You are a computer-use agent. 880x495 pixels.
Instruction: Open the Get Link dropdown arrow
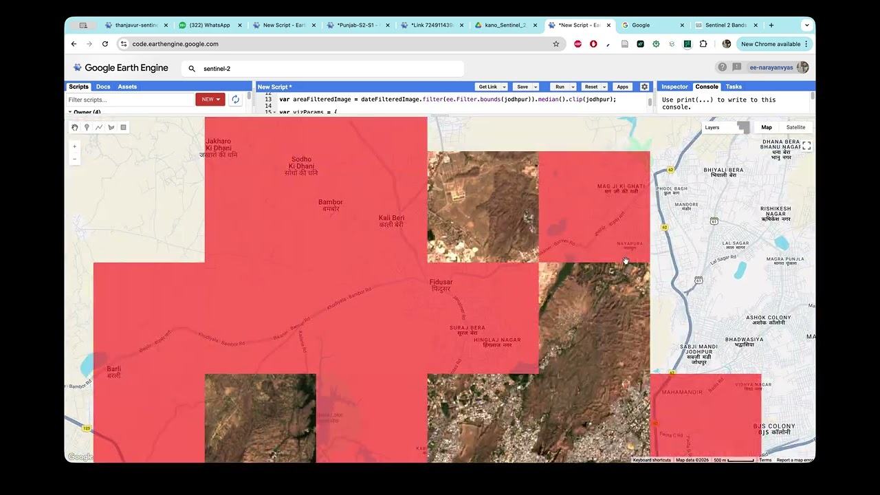pyautogui.click(x=504, y=87)
